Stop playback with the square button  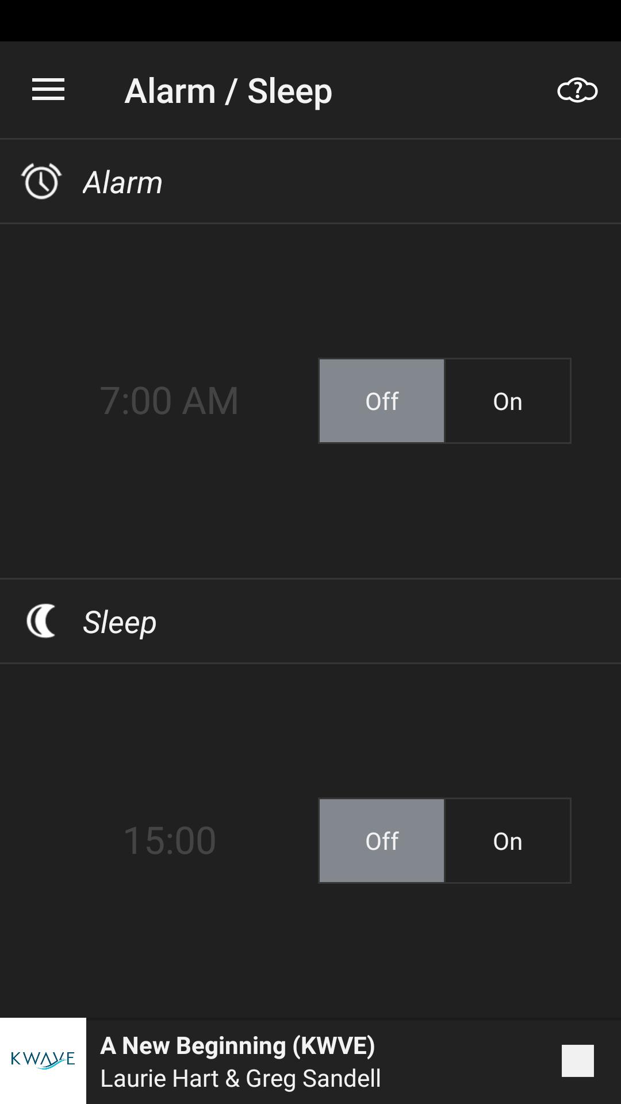(x=577, y=1060)
